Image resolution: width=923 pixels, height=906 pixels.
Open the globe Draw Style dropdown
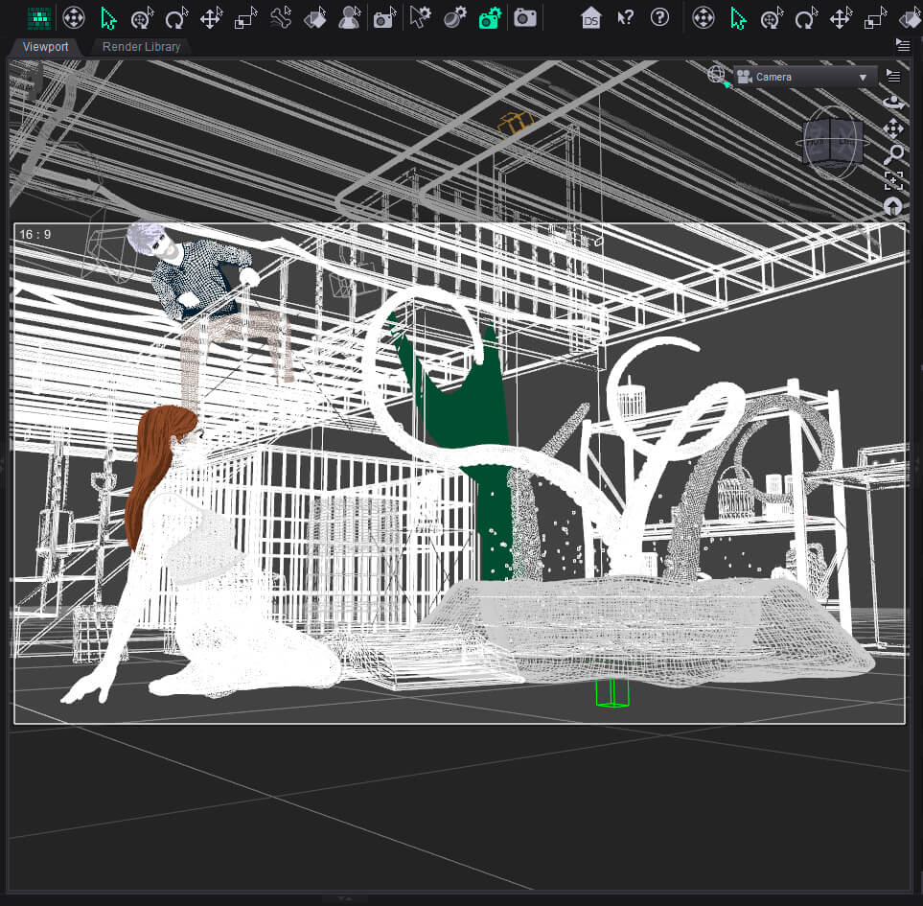click(x=718, y=77)
